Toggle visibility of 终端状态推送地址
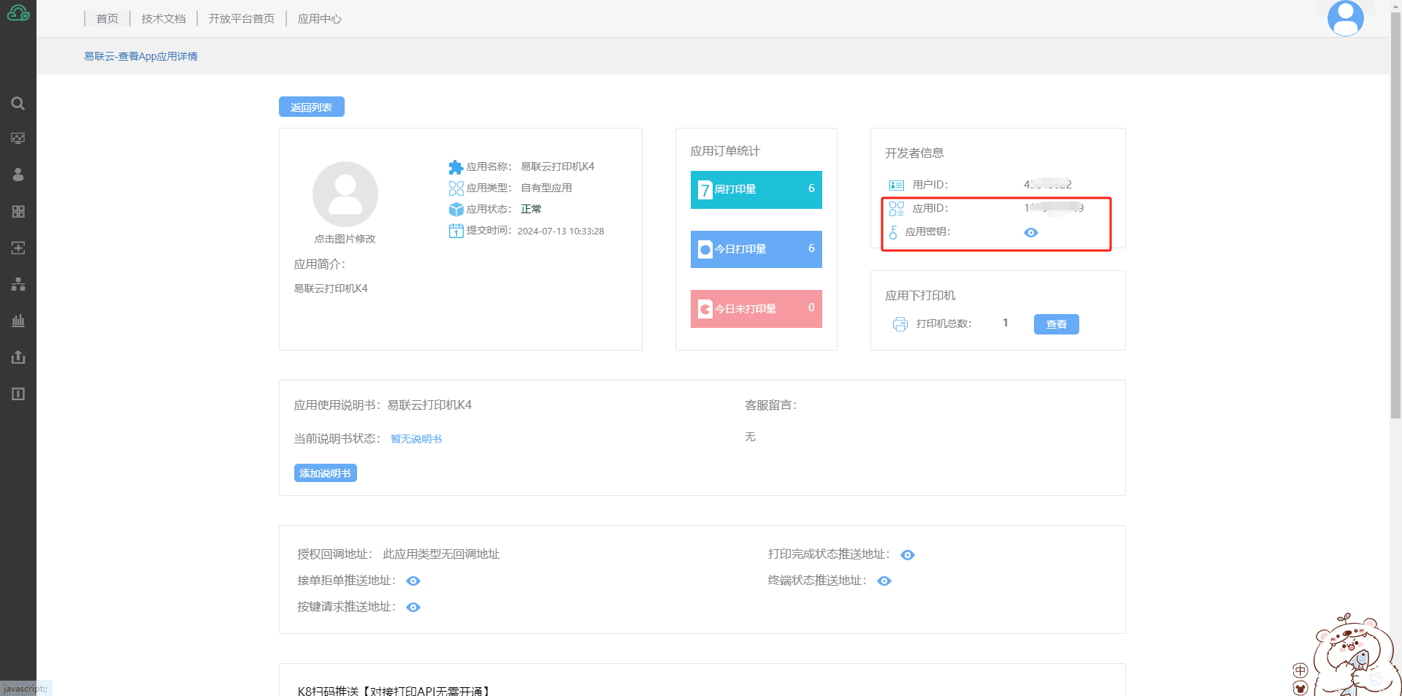 pos(884,581)
